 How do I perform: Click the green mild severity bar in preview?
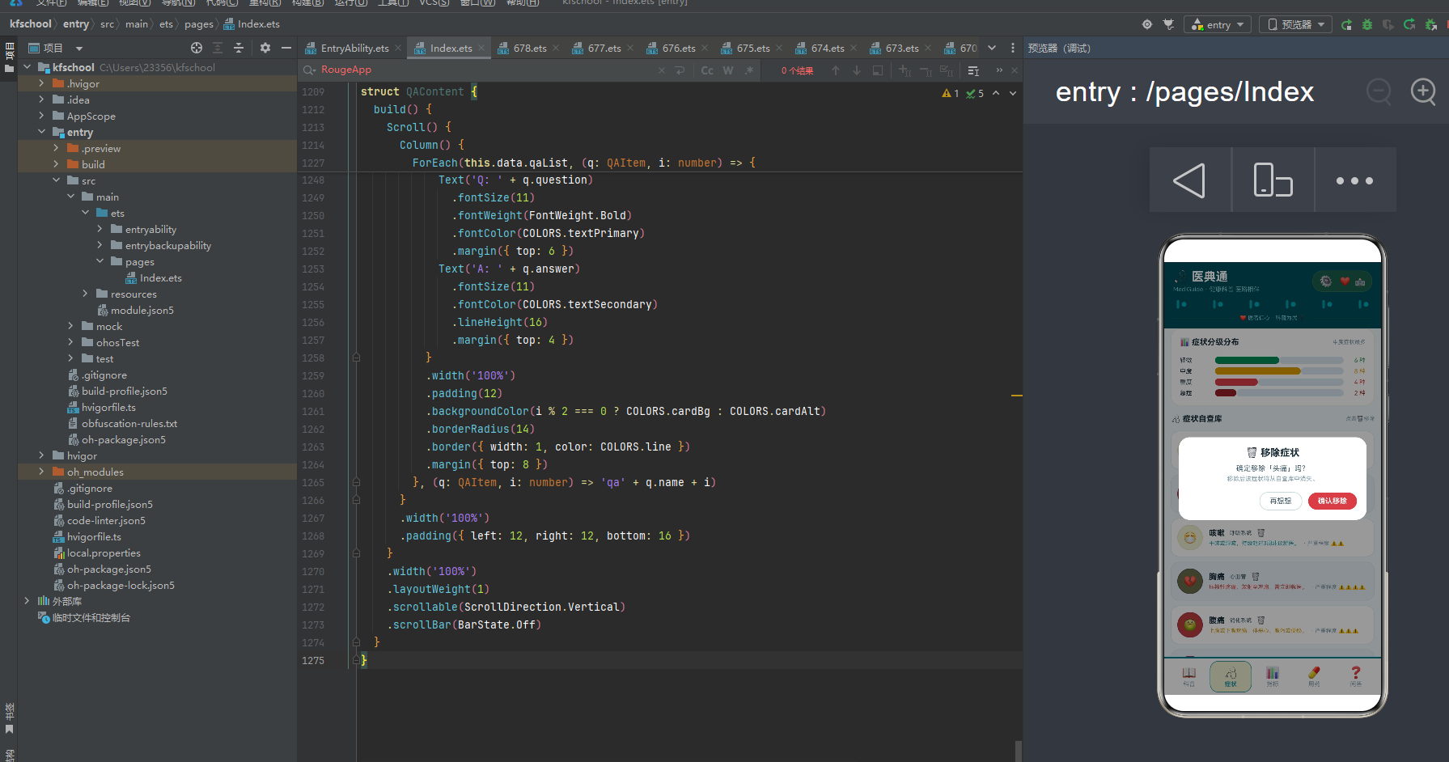1247,360
